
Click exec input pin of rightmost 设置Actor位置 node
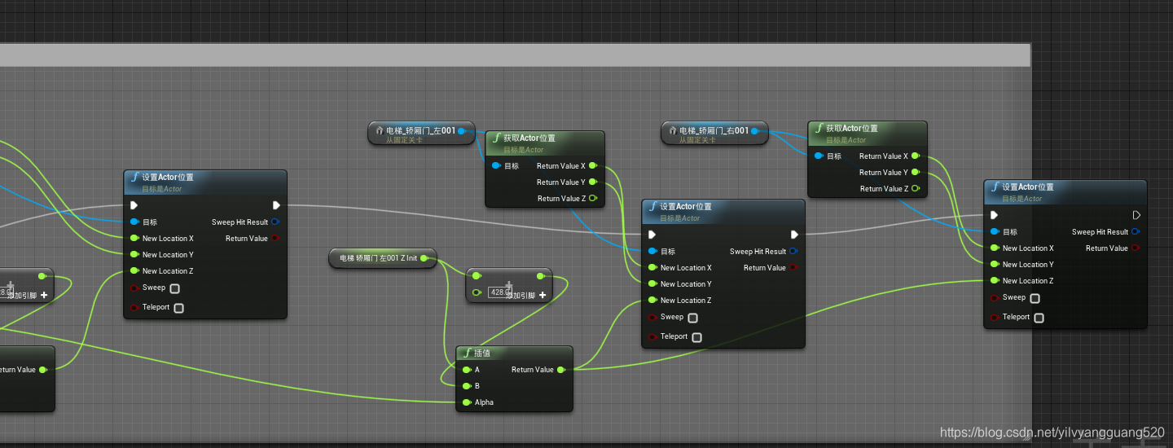[995, 215]
